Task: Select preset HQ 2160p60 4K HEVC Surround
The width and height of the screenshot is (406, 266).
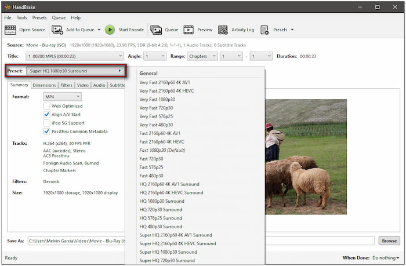Action: coord(171,193)
